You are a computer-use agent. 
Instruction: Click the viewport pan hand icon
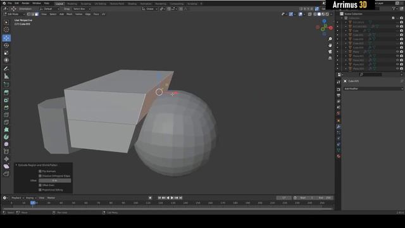point(330,45)
